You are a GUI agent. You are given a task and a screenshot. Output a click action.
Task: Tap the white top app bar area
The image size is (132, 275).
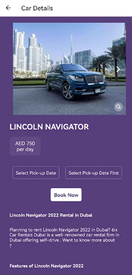click(x=66, y=8)
